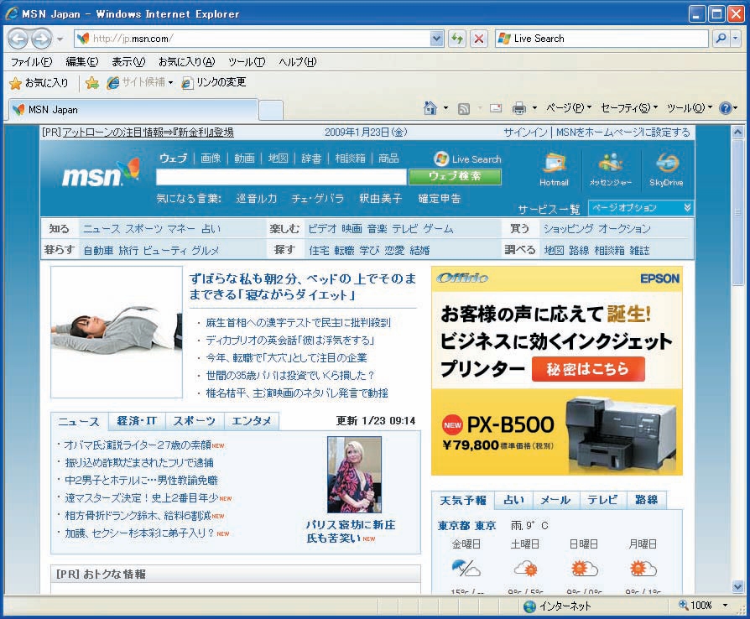
Task: Click the Paris Hilton news photo
Action: tap(354, 475)
